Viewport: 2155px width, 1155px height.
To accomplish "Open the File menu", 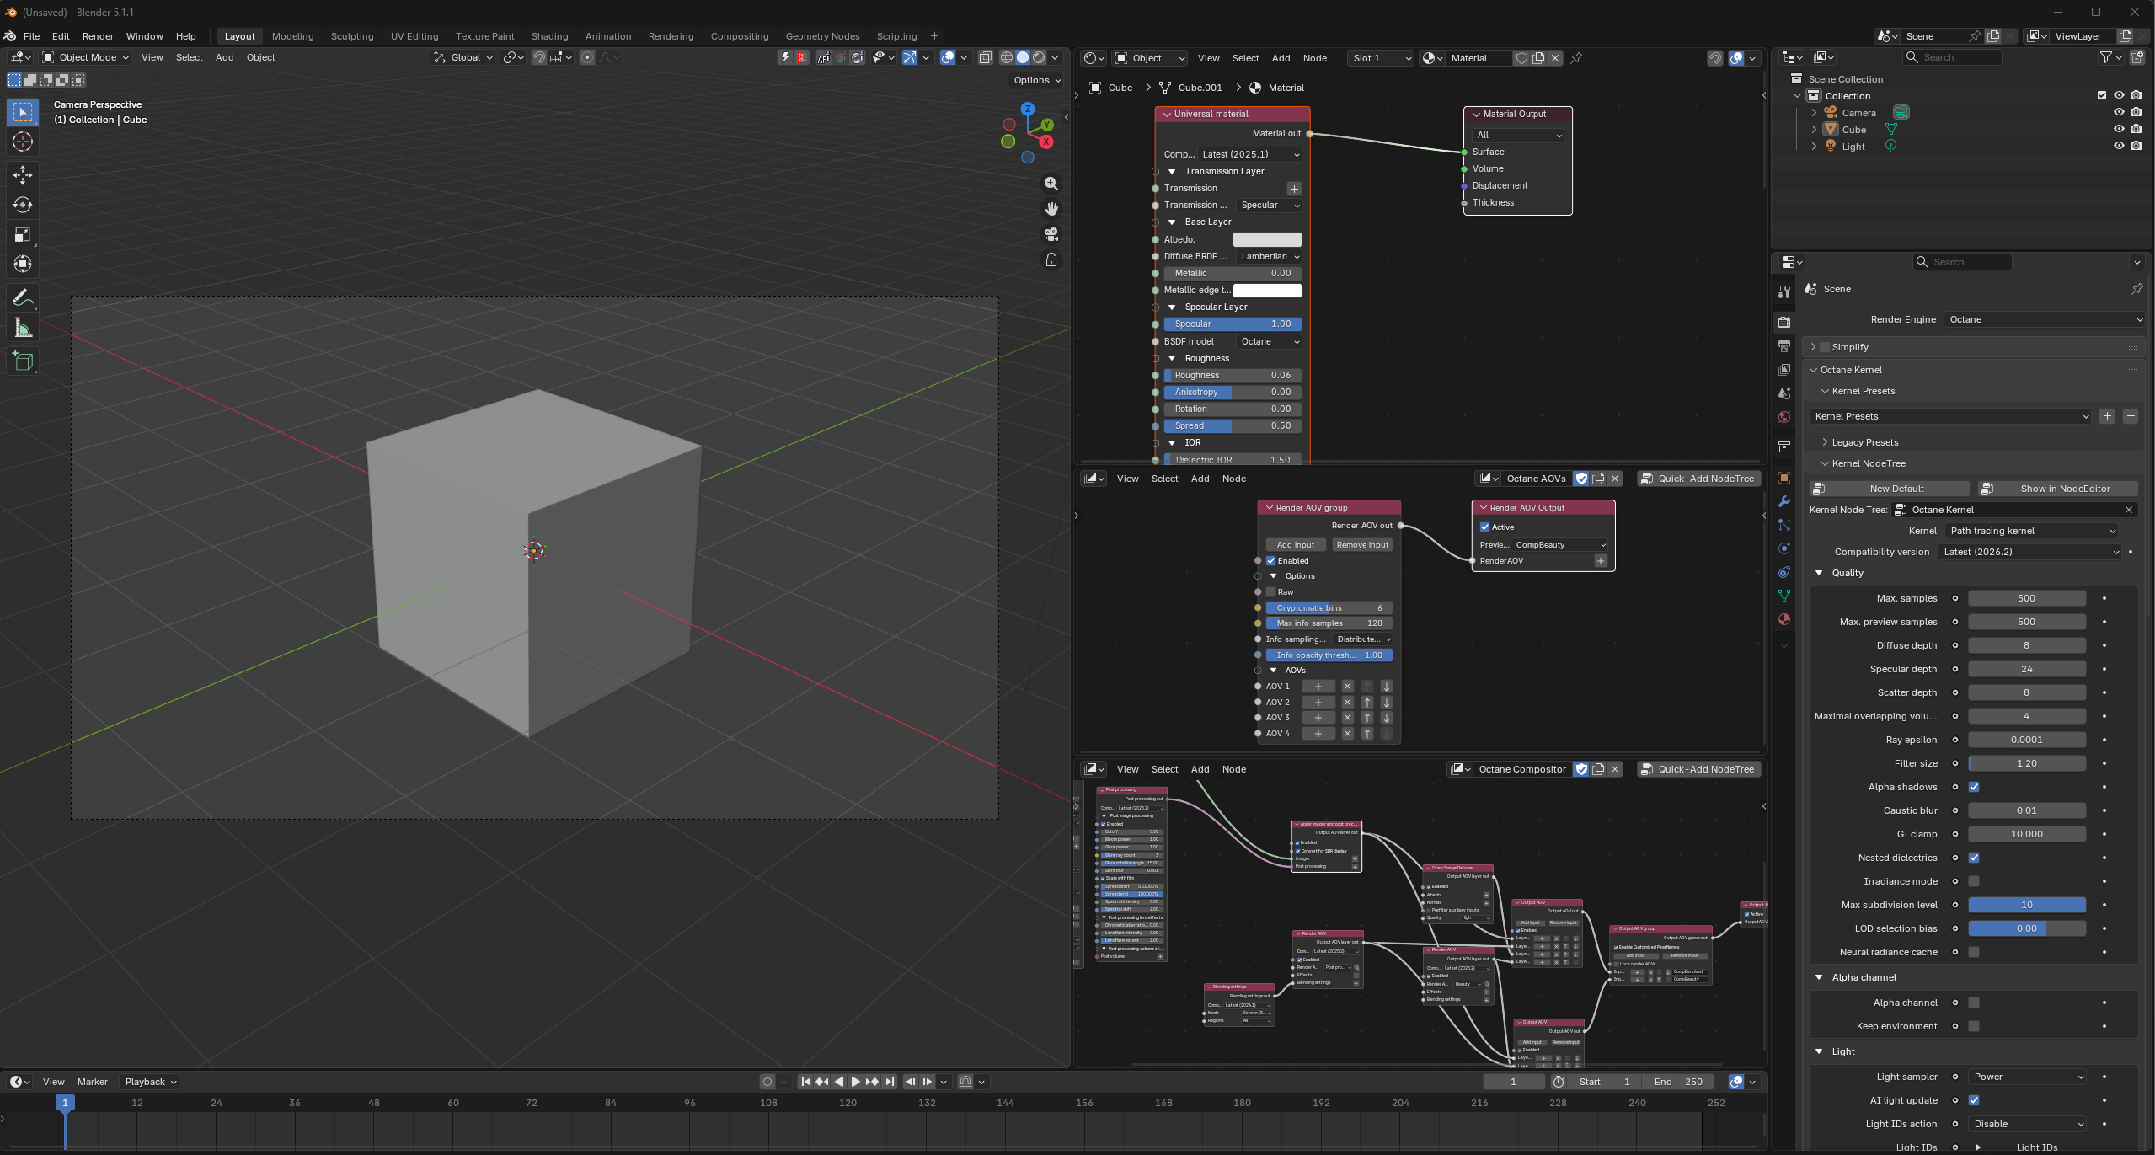I will point(31,36).
